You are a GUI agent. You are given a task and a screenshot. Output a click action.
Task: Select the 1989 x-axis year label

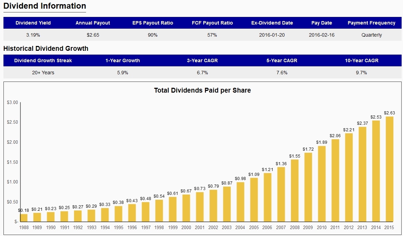pos(37,227)
